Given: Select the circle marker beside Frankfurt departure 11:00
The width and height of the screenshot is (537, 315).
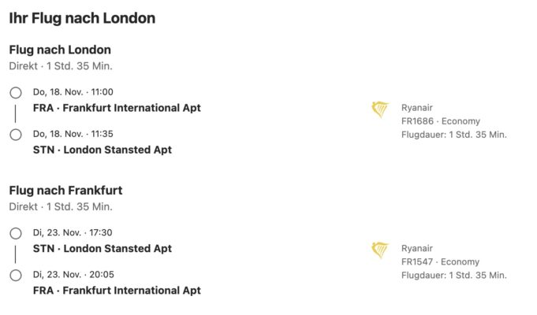Looking at the screenshot, I should pos(16,93).
